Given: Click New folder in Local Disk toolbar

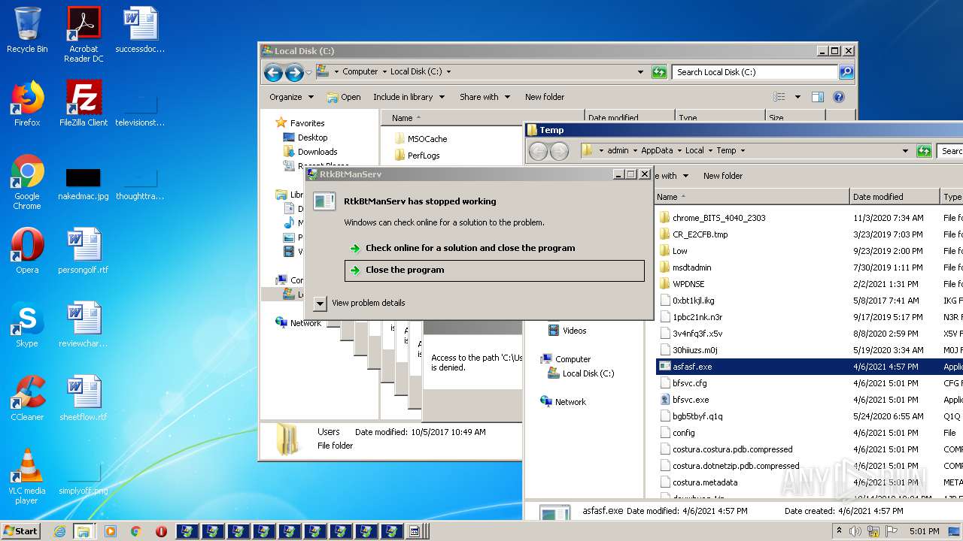Looking at the screenshot, I should (545, 97).
